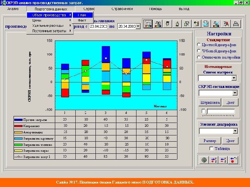Select the Объем производства menu entry
The width and height of the screenshot is (250, 187).
pos(50,15)
